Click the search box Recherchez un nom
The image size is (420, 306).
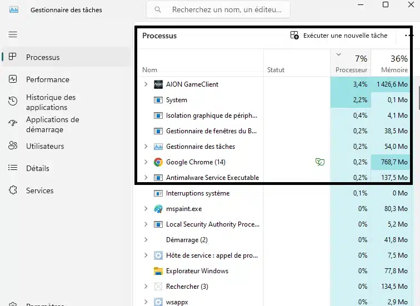[218, 9]
